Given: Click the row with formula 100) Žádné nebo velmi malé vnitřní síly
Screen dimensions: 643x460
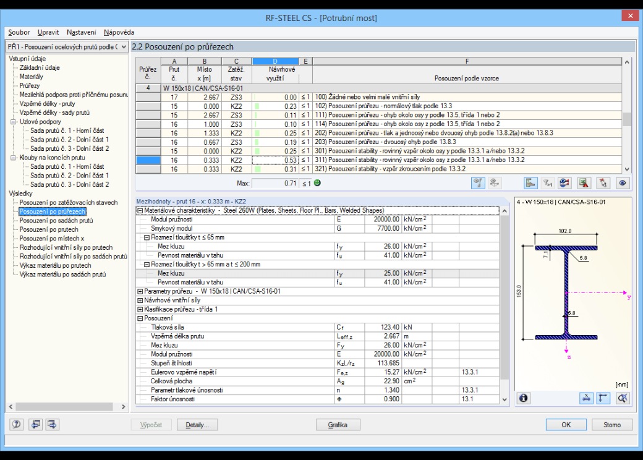Looking at the screenshot, I should tap(379, 97).
